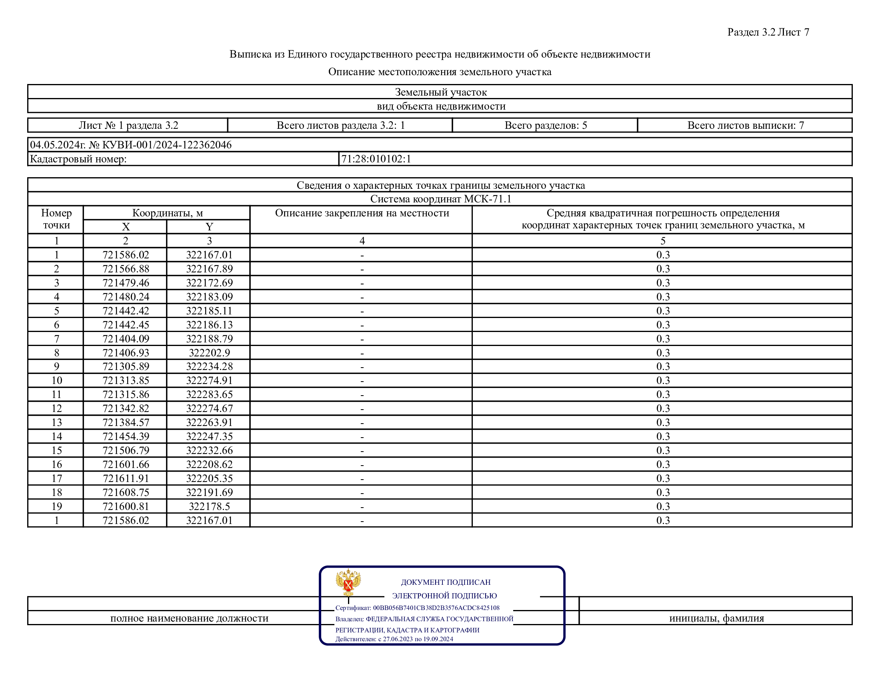Click the "инициалы, фамилия" signature field
This screenshot has height=680, width=880.
click(x=716, y=618)
